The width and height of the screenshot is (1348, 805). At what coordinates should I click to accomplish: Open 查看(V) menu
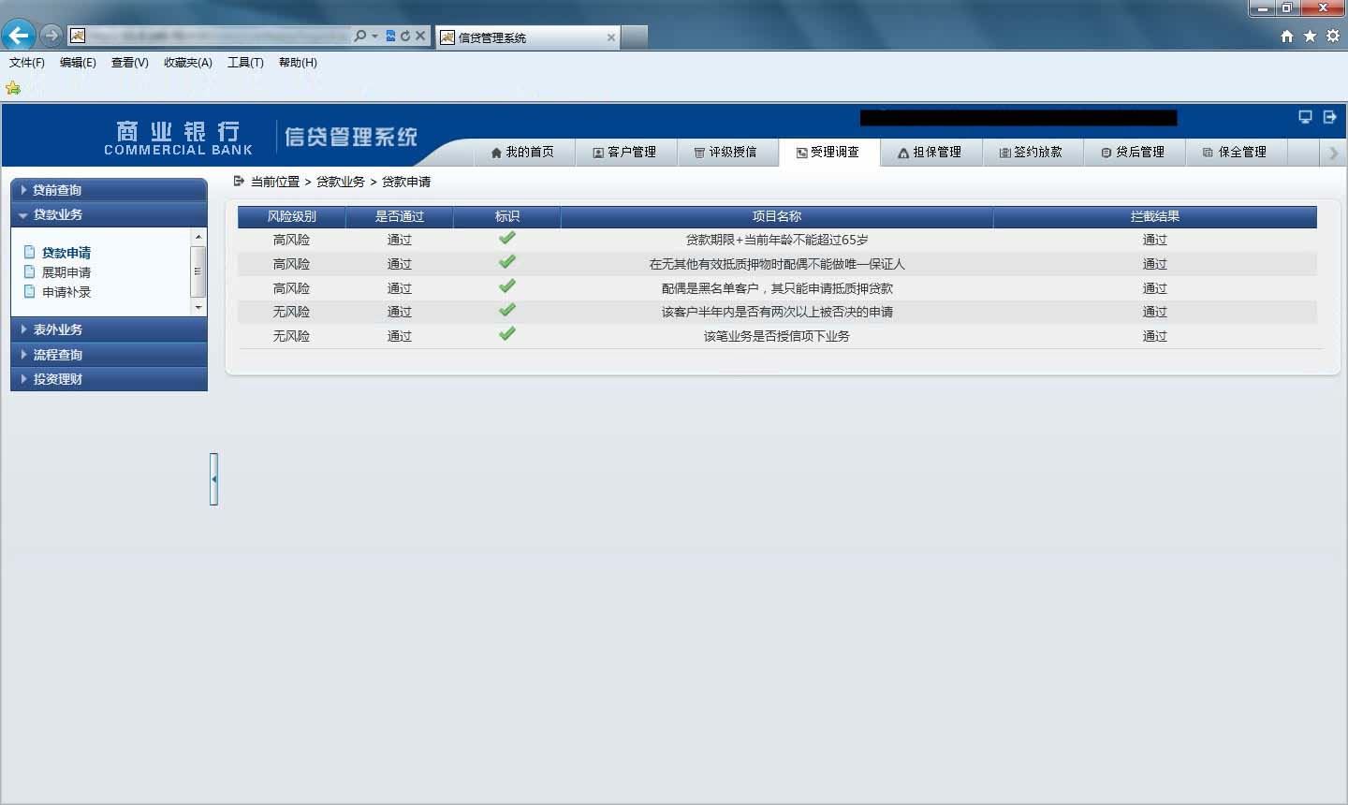click(x=129, y=63)
